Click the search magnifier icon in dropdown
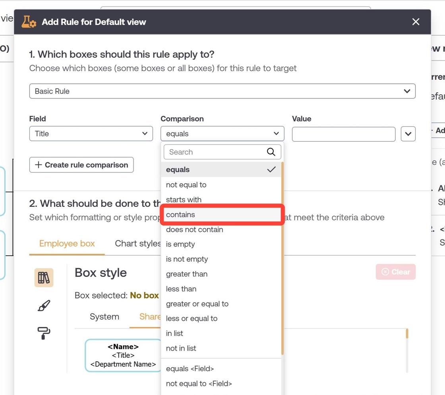 pyautogui.click(x=271, y=152)
